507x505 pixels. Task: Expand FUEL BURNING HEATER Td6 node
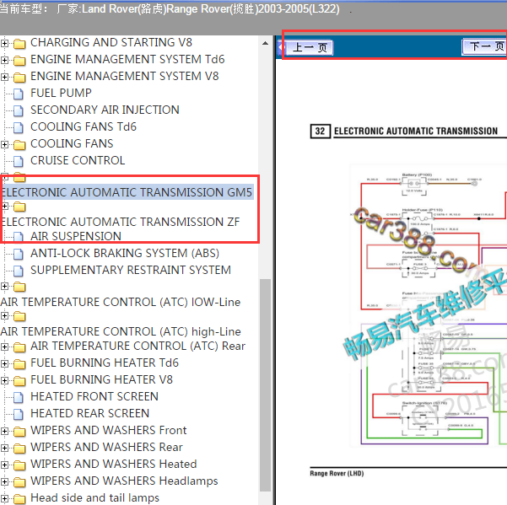coord(4,363)
